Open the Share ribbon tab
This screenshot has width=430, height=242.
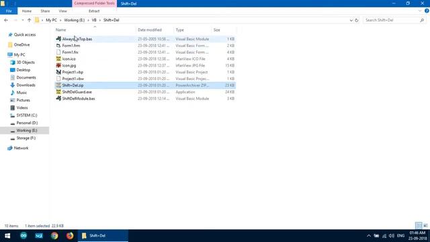45,11
